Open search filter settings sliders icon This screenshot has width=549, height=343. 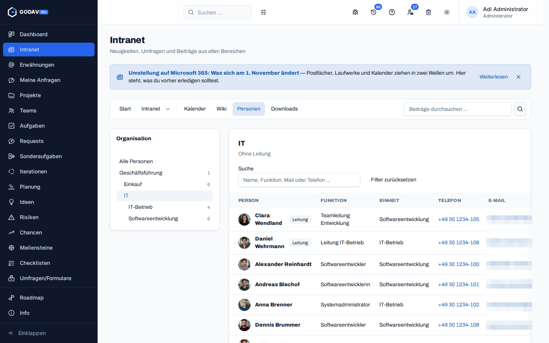point(263,12)
